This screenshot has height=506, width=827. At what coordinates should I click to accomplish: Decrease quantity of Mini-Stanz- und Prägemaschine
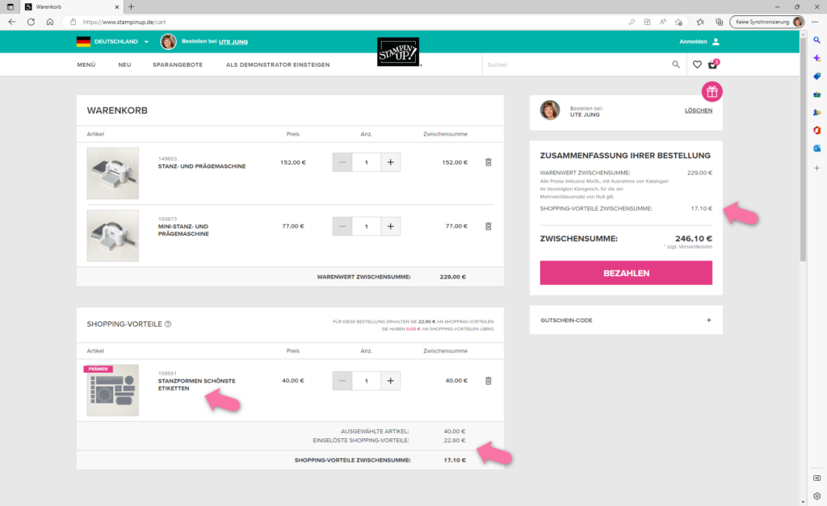point(342,226)
